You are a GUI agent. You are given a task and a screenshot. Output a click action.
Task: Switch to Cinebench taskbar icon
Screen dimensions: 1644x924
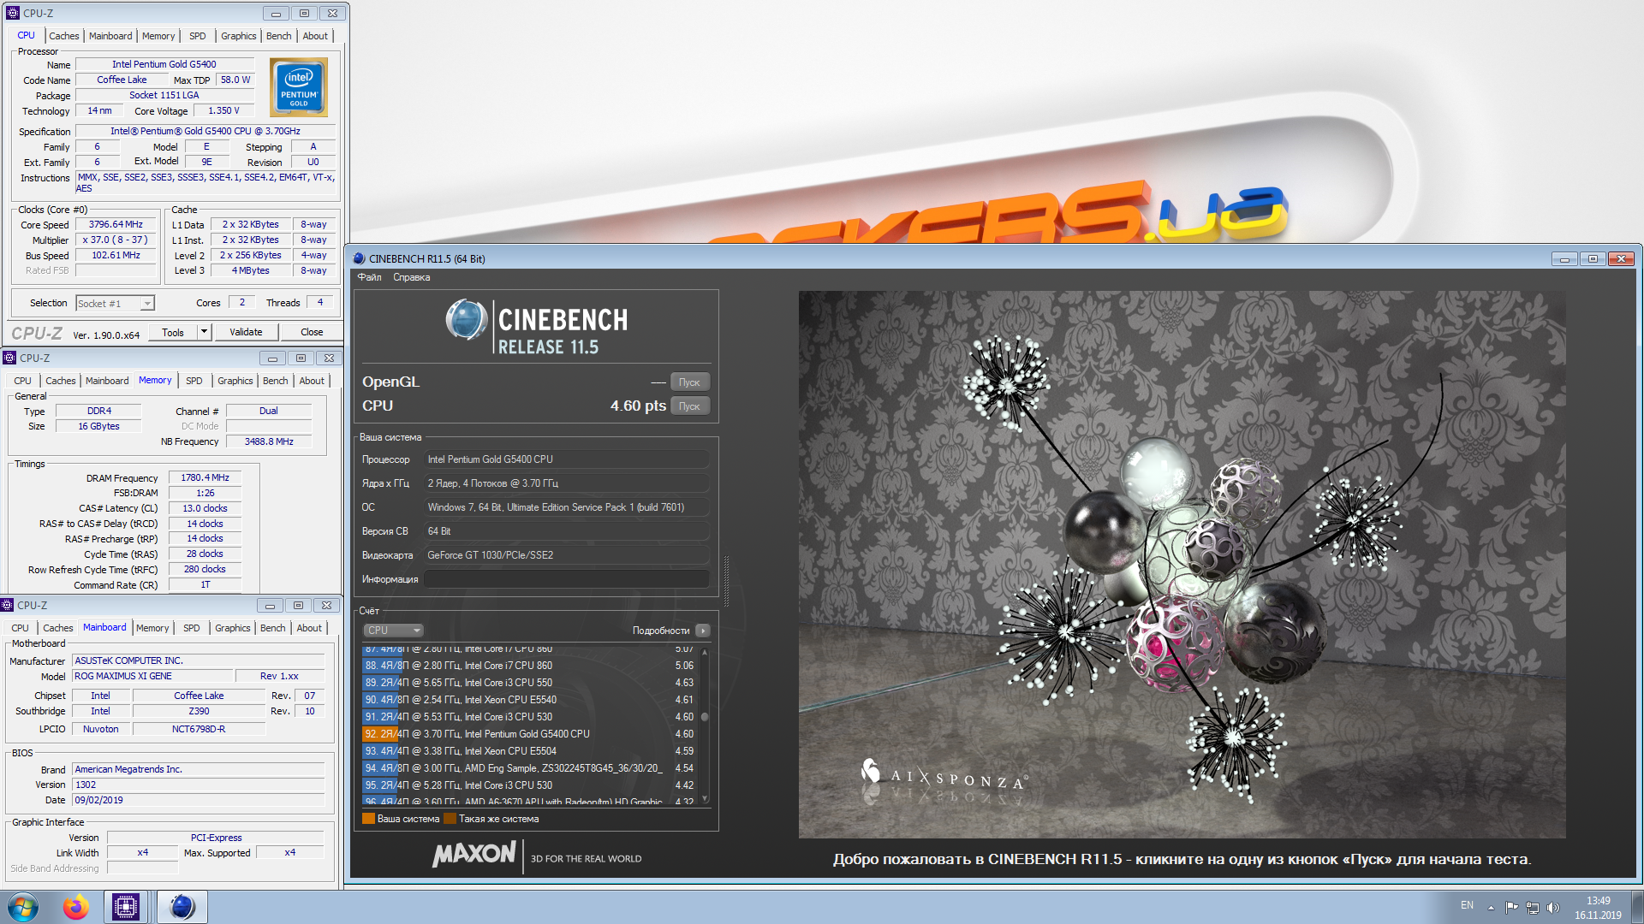182,907
